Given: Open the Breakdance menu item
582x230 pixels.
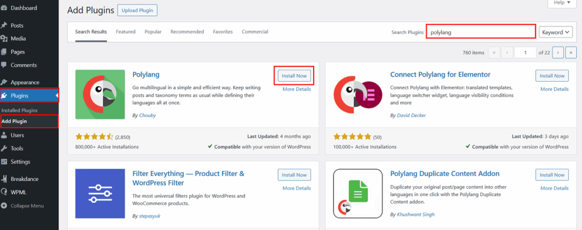Looking at the screenshot, I should pyautogui.click(x=26, y=178).
